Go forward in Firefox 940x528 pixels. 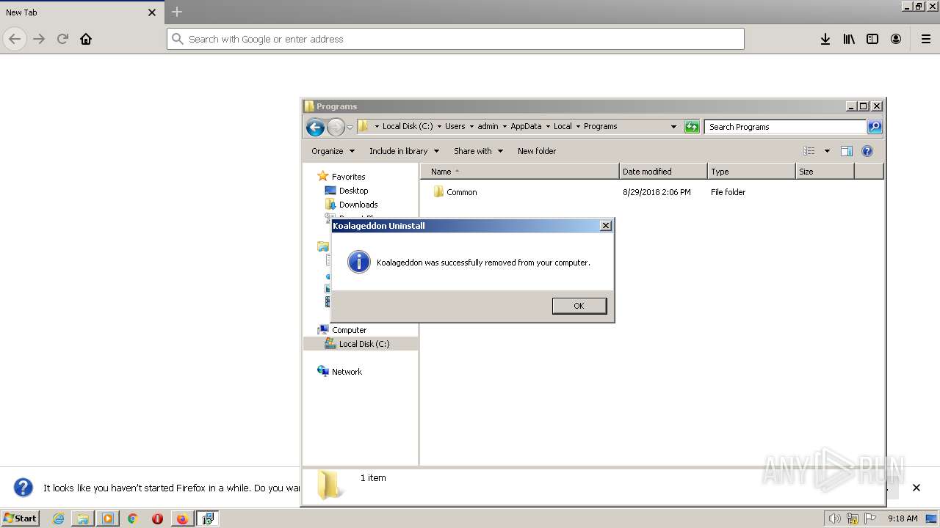point(39,39)
